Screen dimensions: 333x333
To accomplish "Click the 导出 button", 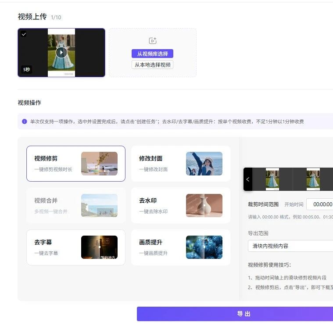I will pyautogui.click(x=235, y=314).
